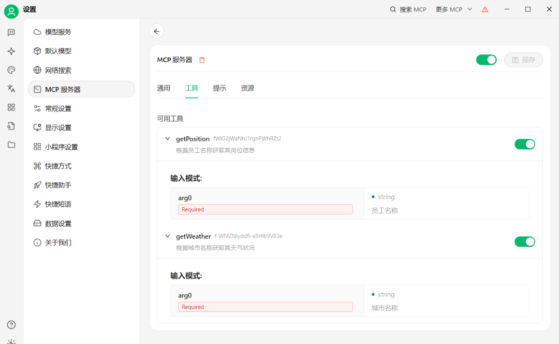Collapse the getWeather tool details

click(167, 236)
